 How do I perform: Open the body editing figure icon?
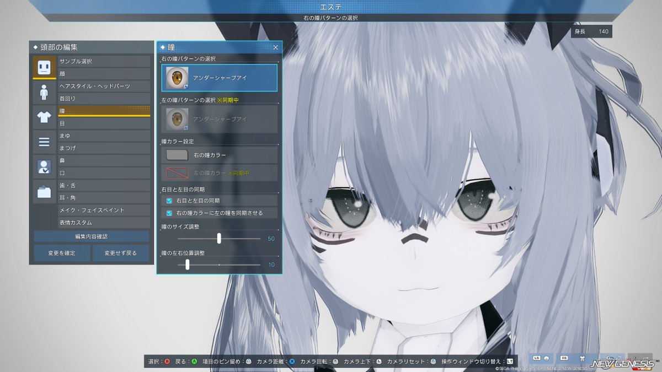click(x=44, y=92)
